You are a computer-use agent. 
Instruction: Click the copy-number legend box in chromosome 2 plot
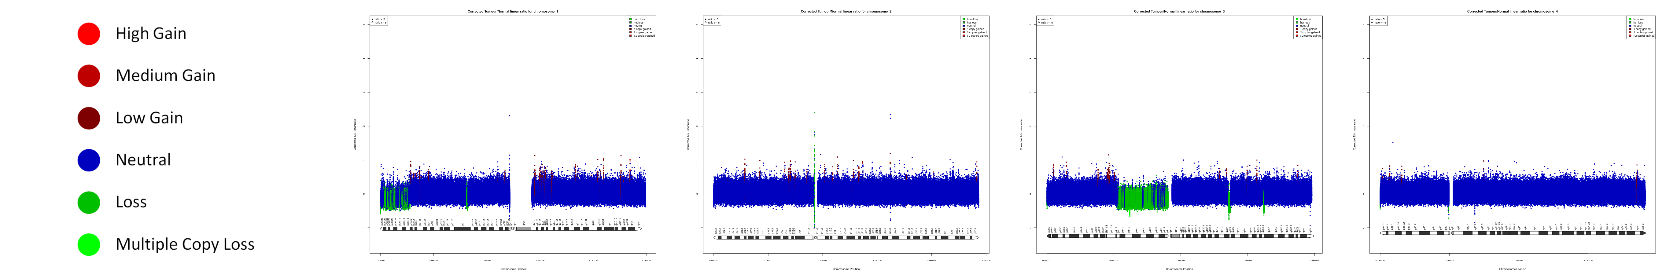pyautogui.click(x=975, y=27)
